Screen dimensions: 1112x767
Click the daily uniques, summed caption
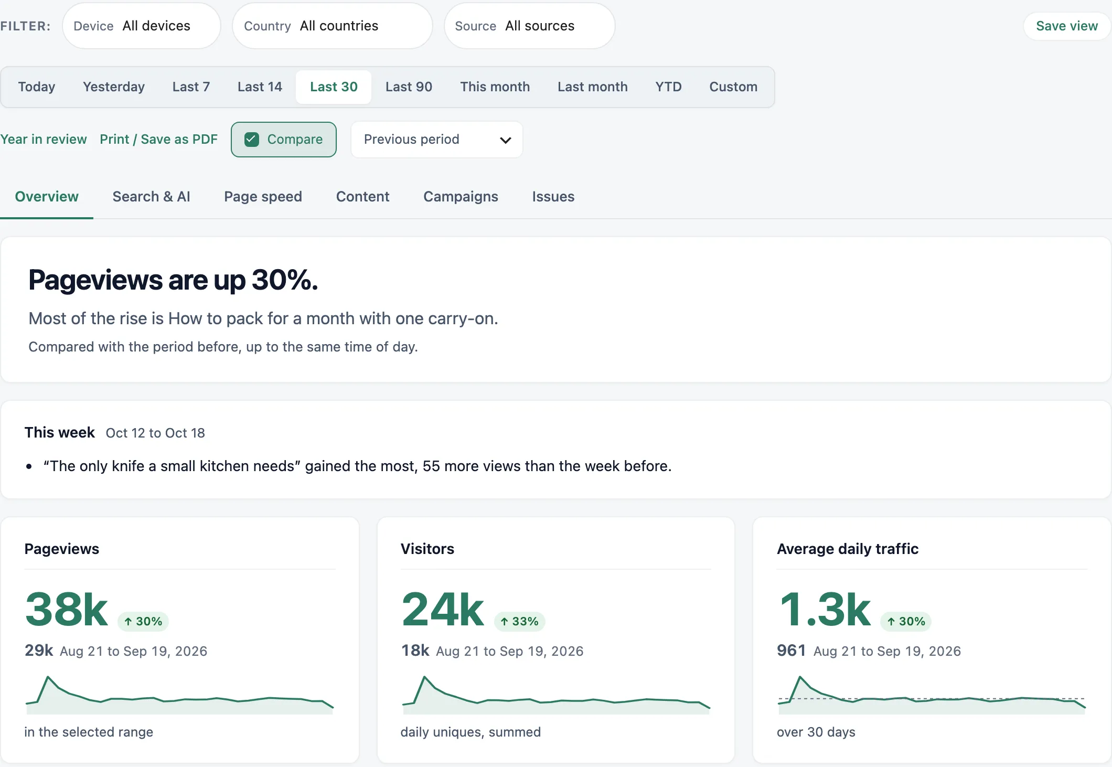coord(471,732)
